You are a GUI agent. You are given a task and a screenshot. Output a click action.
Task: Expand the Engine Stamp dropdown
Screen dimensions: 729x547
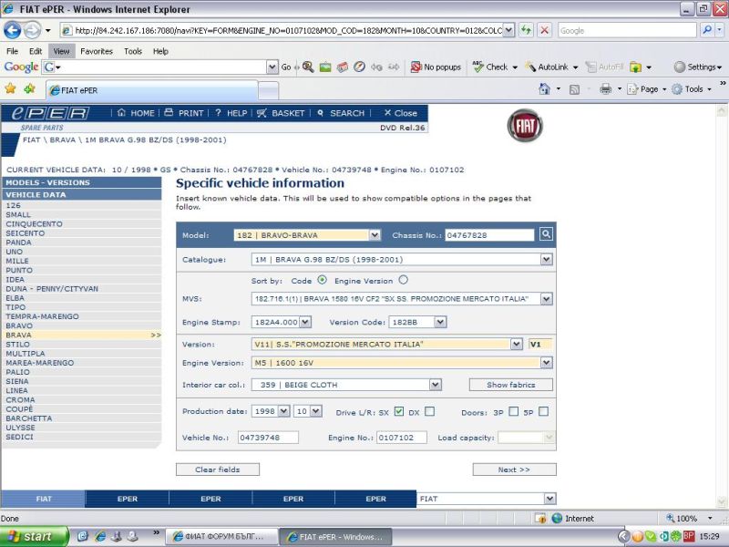(x=305, y=322)
